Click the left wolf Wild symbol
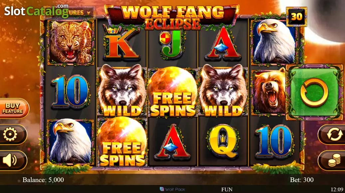Screen dimensions: 345x193 tap(122, 90)
